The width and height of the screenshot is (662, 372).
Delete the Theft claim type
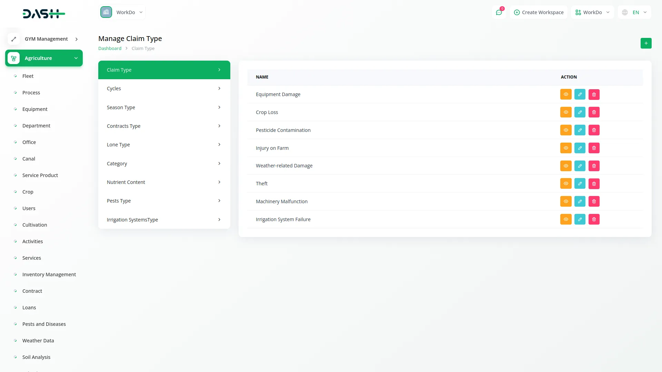tap(594, 184)
